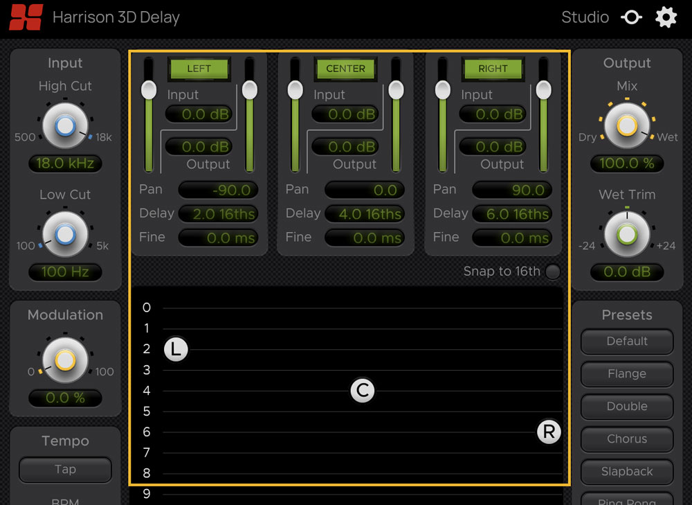Click the Wet Trim 0.0 dB value field
692x505 pixels.
[x=627, y=272]
